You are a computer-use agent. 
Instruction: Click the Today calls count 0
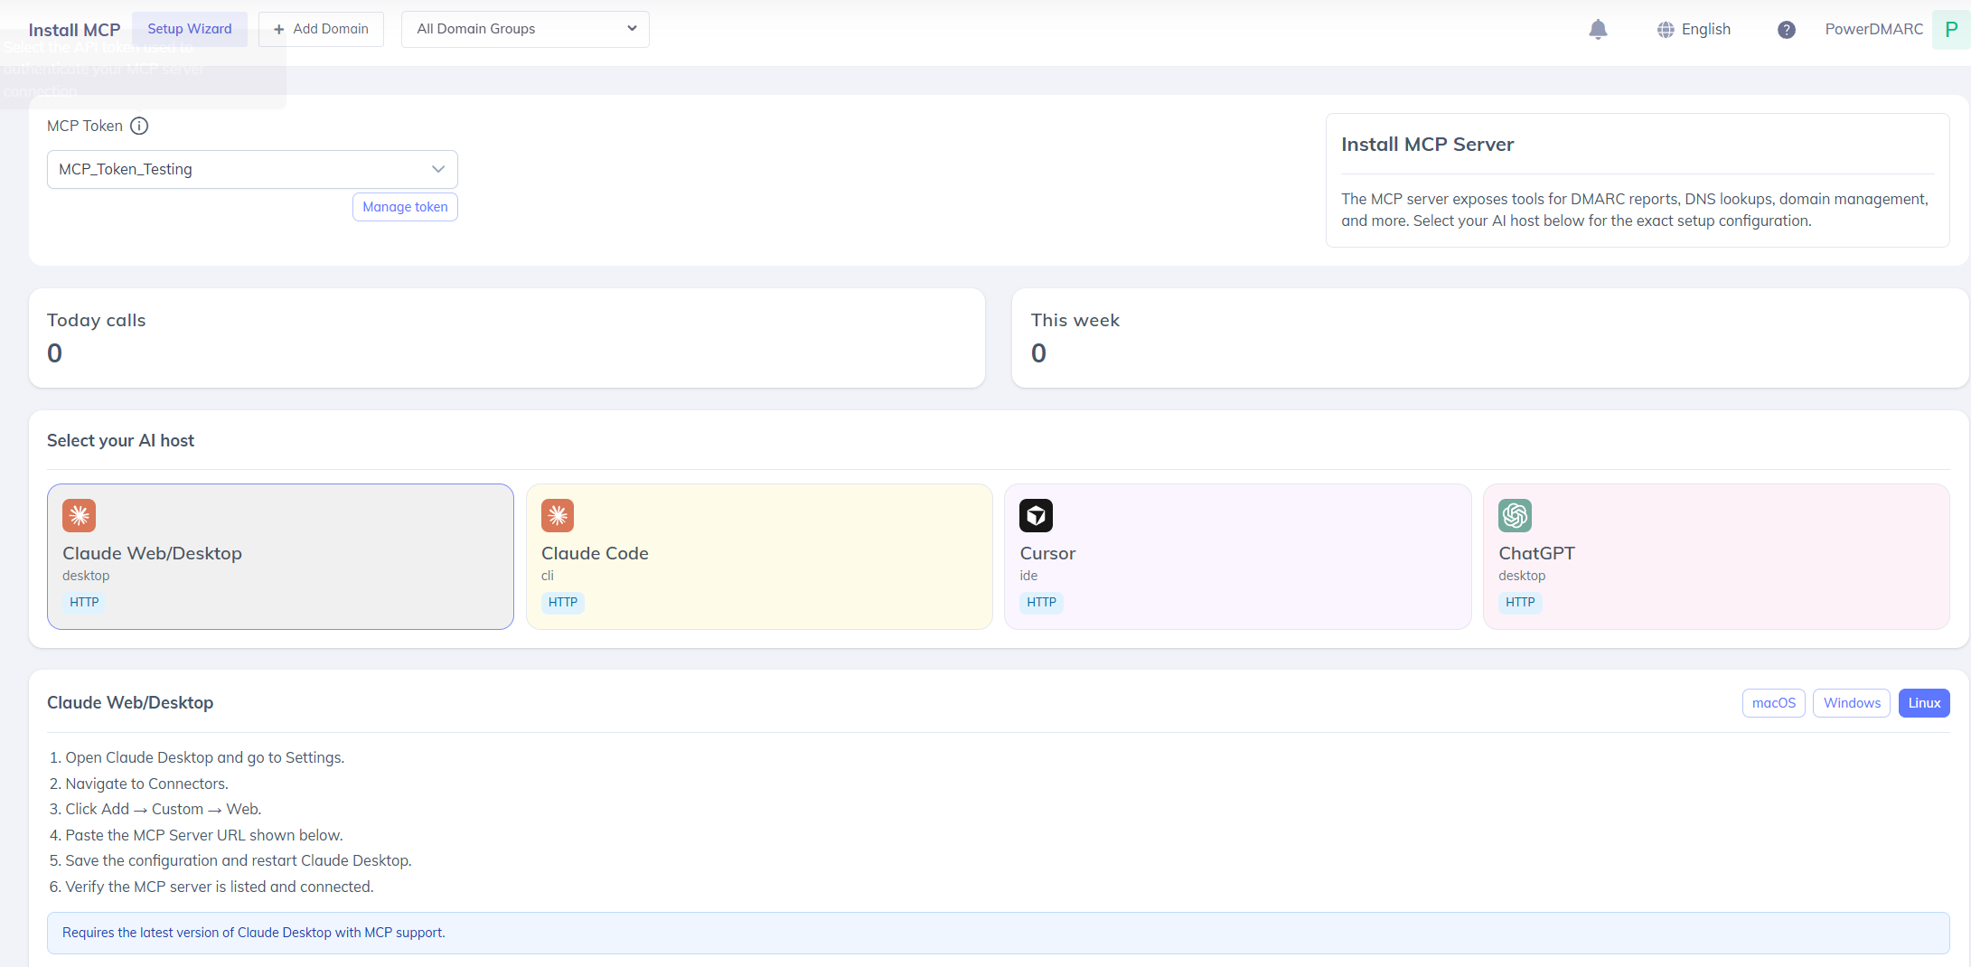(55, 353)
